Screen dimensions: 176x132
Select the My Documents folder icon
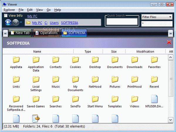click(75, 79)
